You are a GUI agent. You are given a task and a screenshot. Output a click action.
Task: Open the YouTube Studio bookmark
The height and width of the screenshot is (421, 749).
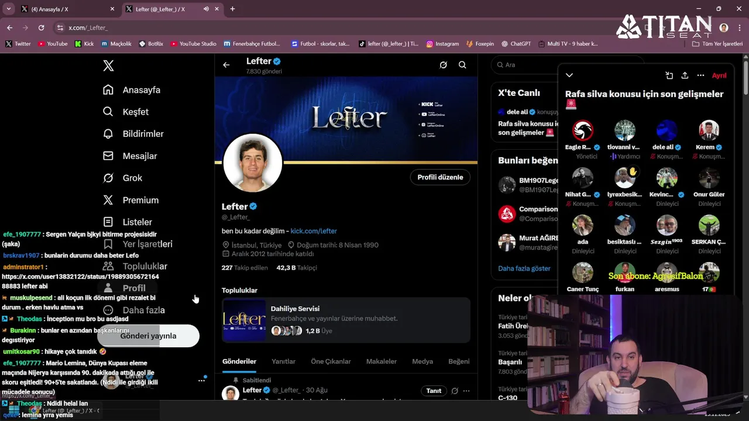click(x=193, y=44)
